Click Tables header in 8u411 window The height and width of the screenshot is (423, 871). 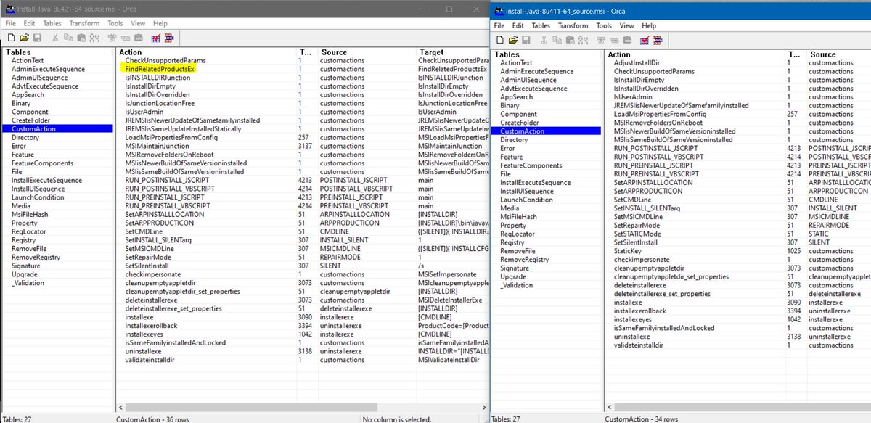tap(547, 54)
